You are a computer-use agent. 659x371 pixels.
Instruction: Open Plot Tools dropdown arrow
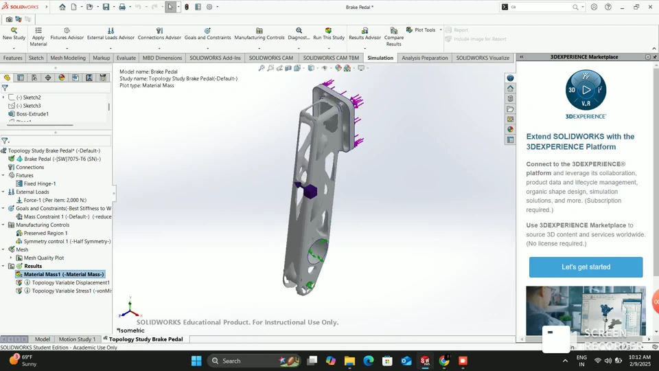tap(441, 30)
